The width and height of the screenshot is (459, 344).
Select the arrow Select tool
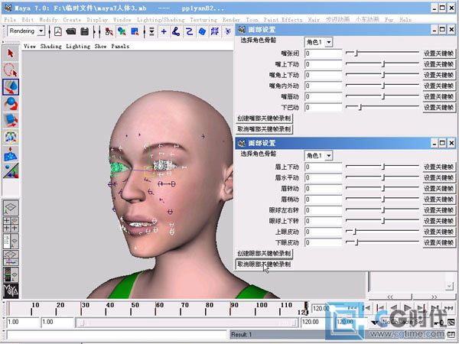[11, 54]
